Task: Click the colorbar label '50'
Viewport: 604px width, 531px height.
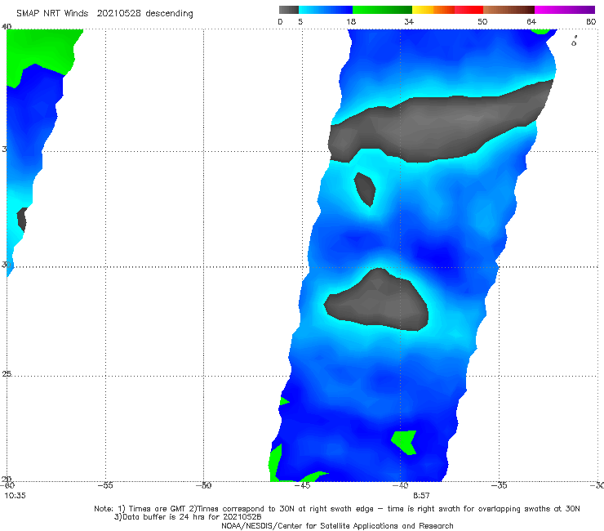Action: [x=482, y=21]
